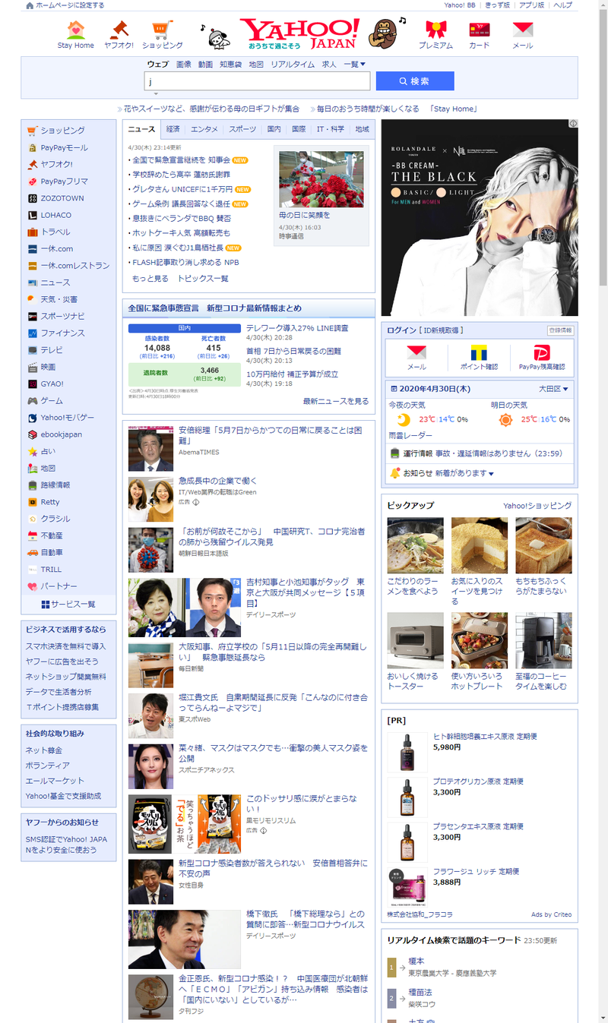
Task: Open the スポーツナビ sidebar icon
Action: [x=33, y=316]
